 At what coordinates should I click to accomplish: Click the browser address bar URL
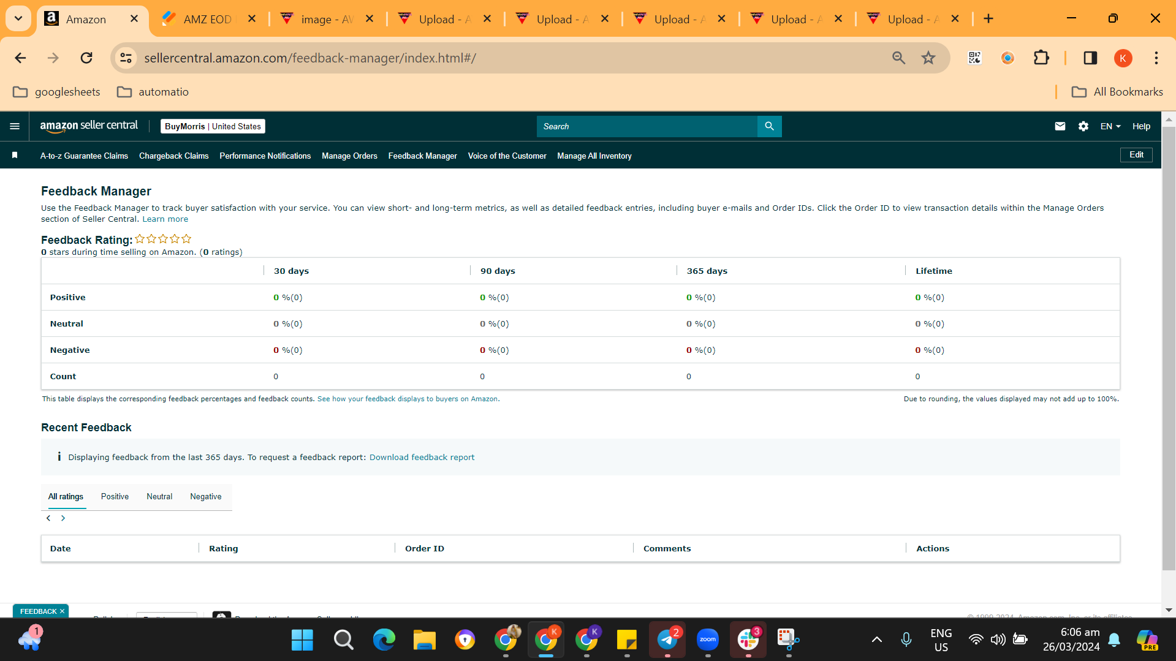(310, 58)
